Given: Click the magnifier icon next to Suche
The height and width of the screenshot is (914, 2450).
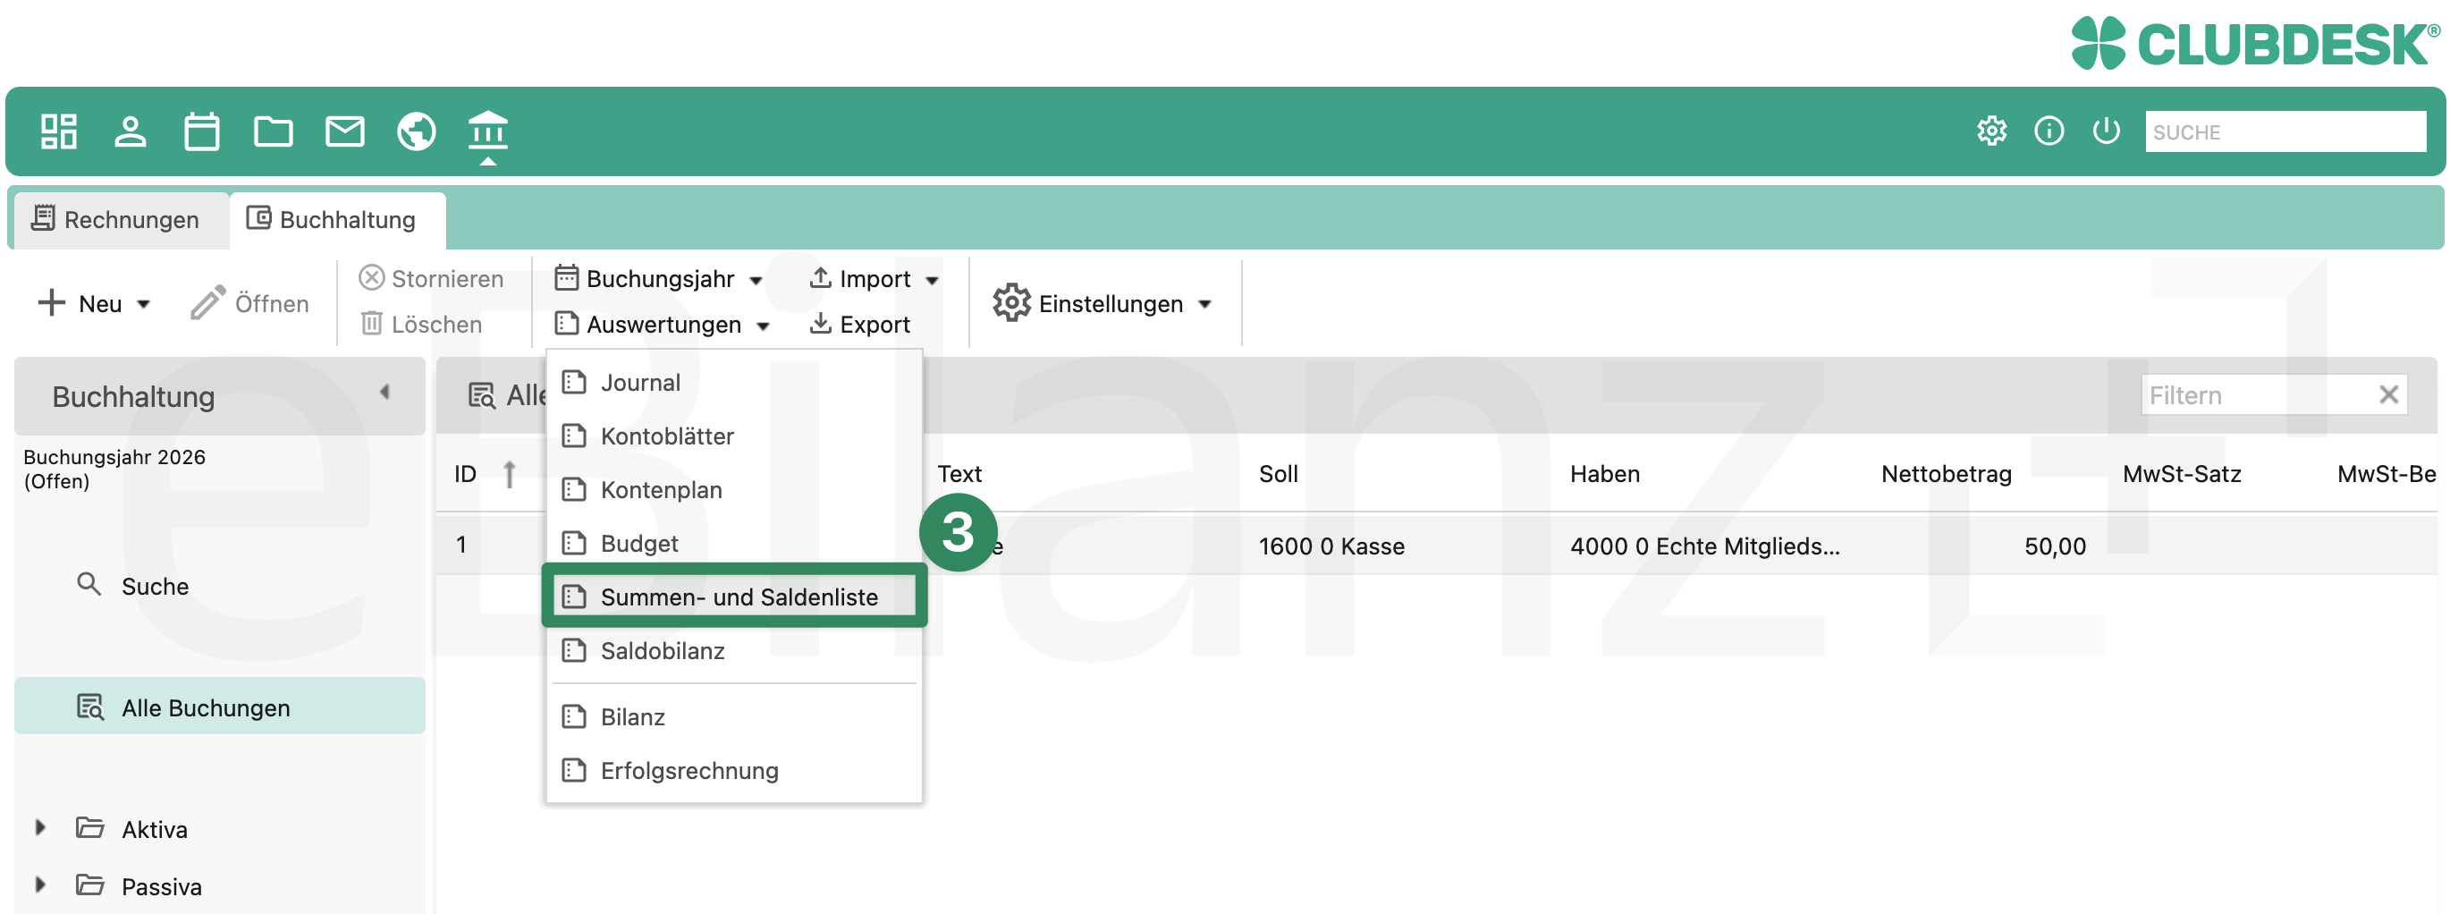Looking at the screenshot, I should point(89,584).
